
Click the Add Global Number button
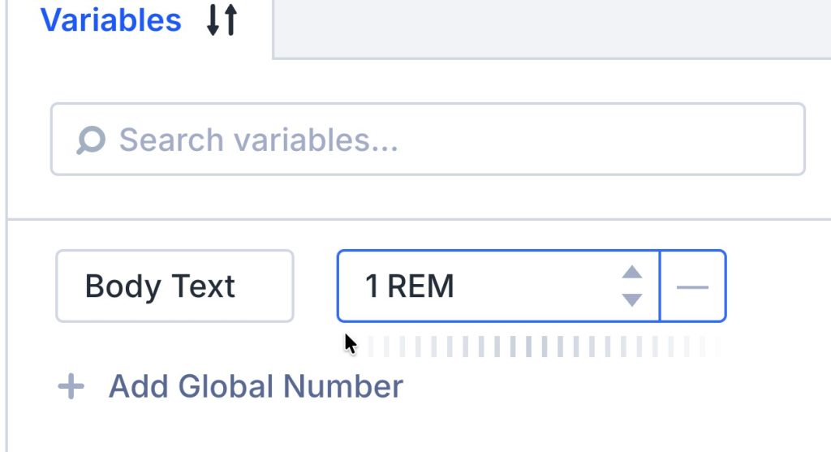click(x=255, y=386)
